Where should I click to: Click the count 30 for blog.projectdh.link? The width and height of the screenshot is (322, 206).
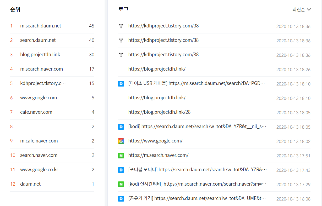click(x=91, y=55)
